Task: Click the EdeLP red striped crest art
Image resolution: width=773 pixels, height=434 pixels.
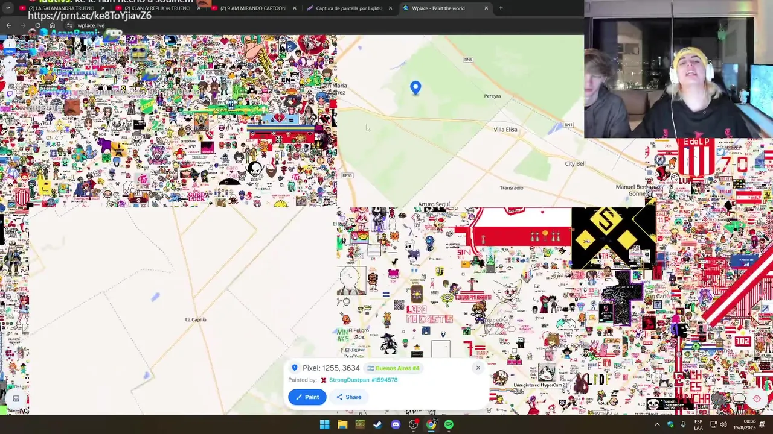Action: coord(697,157)
